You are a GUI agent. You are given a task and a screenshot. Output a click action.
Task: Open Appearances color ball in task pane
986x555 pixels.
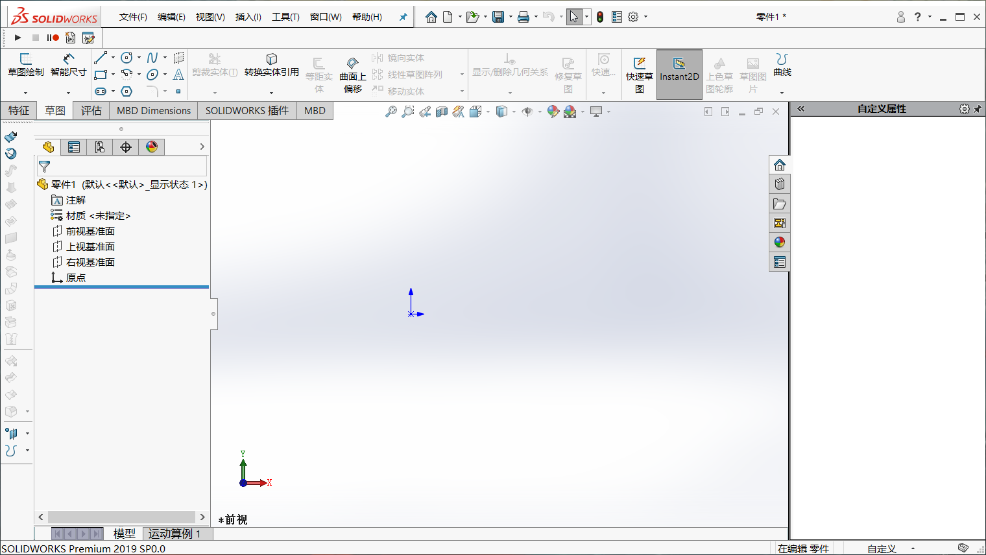[780, 242]
